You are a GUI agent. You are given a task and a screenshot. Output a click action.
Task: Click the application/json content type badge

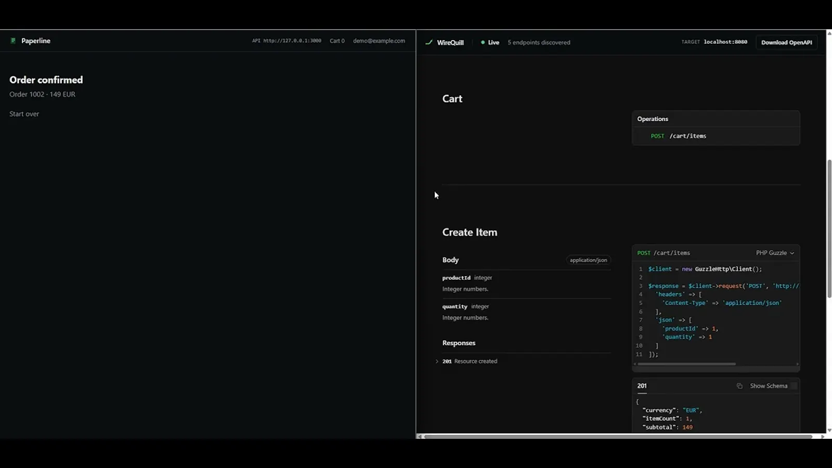588,260
